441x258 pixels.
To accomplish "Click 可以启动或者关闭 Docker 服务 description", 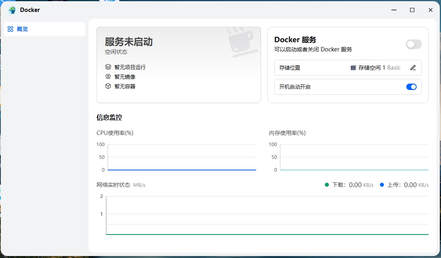I will 313,49.
